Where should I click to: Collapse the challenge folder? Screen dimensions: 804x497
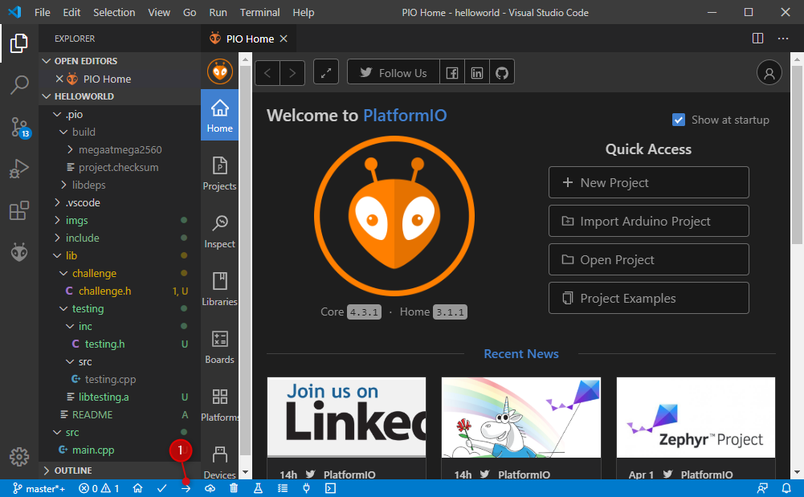pyautogui.click(x=120, y=273)
